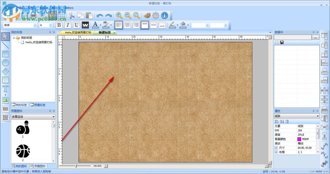Click the copy icon
The height and width of the screenshot is (174, 330).
[x=81, y=16]
